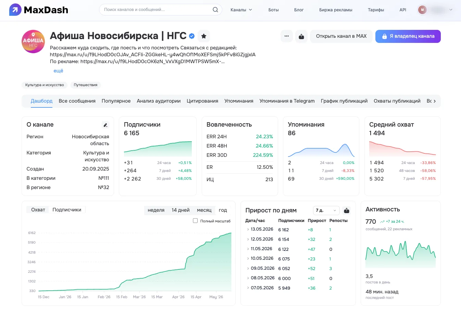461x314 pixels.
Task: Click the Репосты column header
Action: pyautogui.click(x=338, y=220)
